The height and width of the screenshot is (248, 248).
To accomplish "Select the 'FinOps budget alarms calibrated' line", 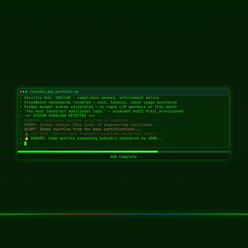I will (x=100, y=107).
